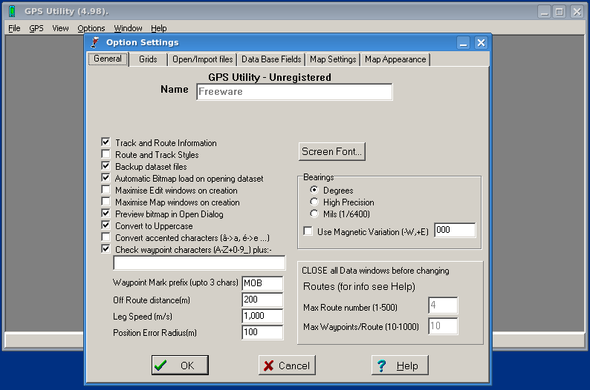Select the General tab
Viewport: 590px width, 390px height.
coord(108,59)
